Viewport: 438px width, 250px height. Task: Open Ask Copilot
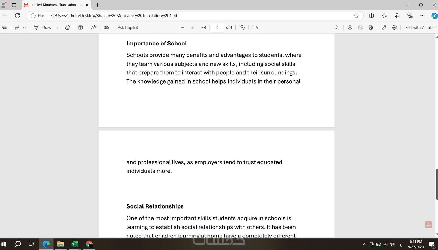pyautogui.click(x=128, y=27)
